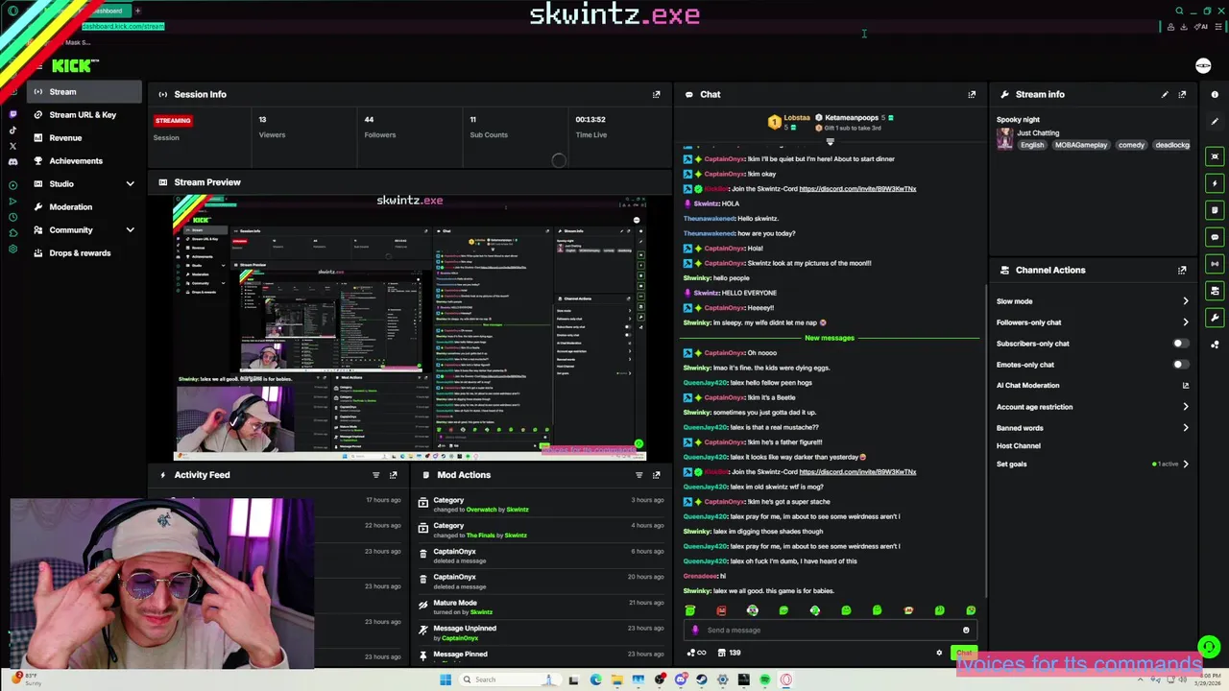Click the green Chat send button
This screenshot has height=691, width=1229.
(x=964, y=653)
